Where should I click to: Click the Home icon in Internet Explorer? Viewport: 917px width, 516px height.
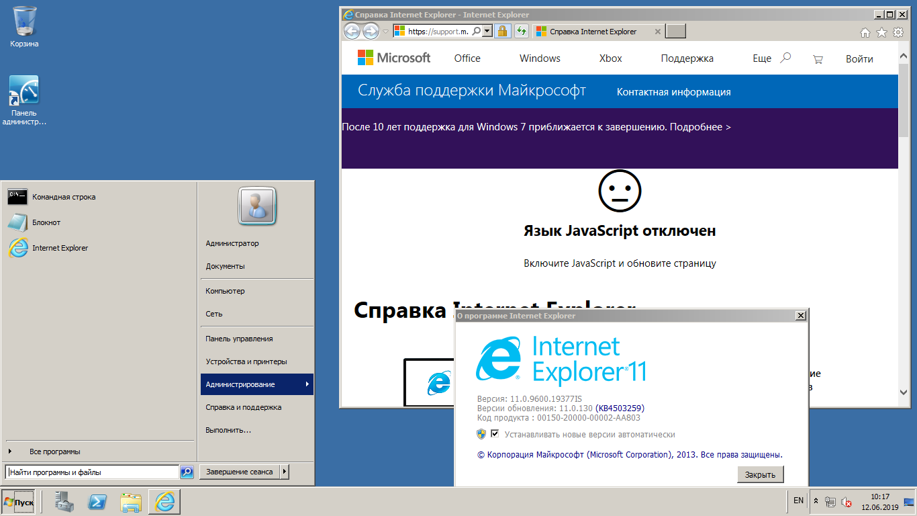click(x=865, y=32)
